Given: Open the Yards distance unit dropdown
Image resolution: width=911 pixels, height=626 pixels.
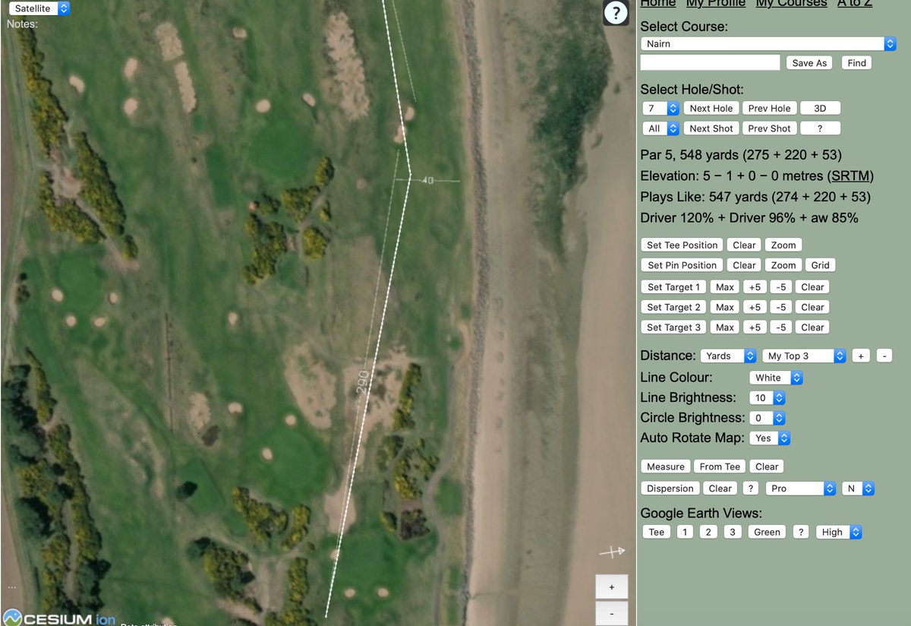Looking at the screenshot, I should 728,356.
